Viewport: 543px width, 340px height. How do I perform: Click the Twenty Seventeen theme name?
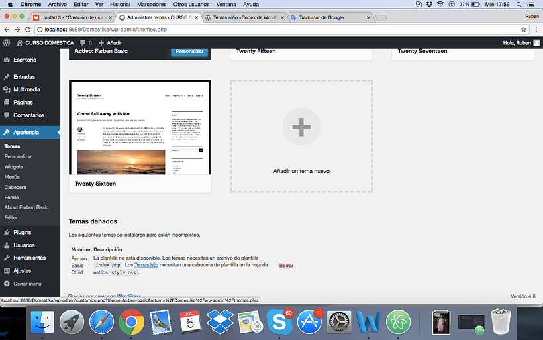pyautogui.click(x=422, y=51)
